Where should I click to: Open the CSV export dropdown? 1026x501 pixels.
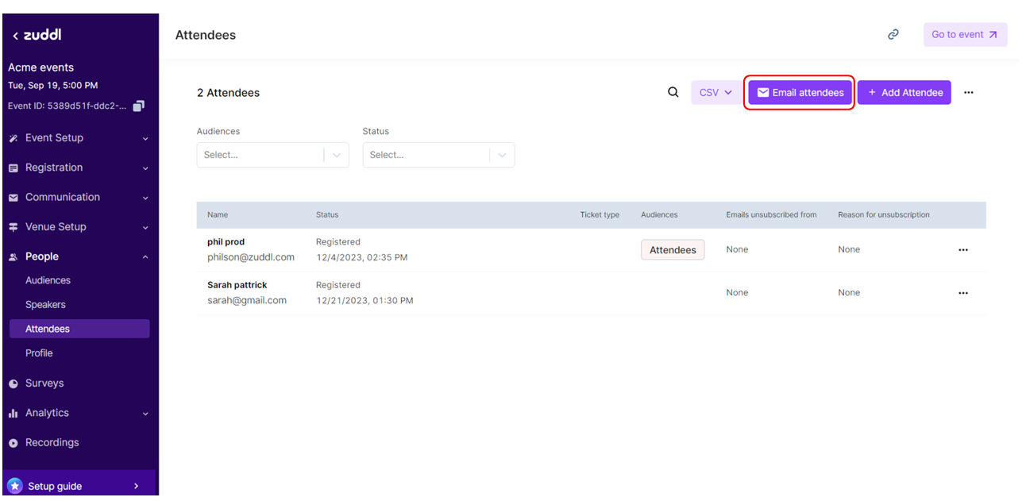pyautogui.click(x=714, y=92)
